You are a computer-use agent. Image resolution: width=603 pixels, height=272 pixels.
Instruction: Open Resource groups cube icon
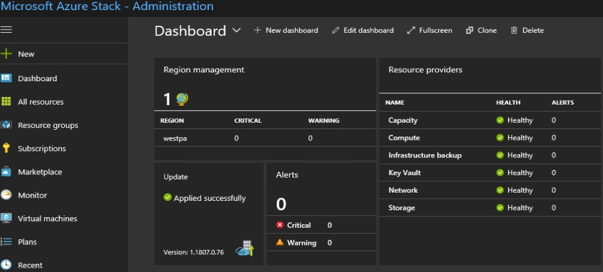(x=7, y=125)
